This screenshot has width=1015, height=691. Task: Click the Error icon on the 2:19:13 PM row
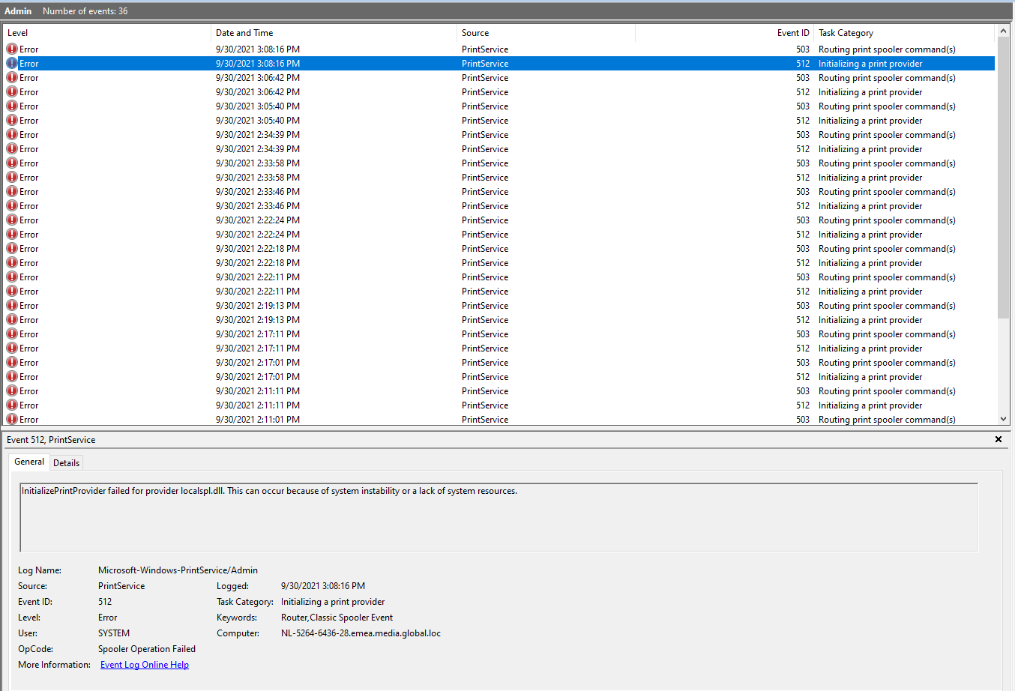point(10,305)
